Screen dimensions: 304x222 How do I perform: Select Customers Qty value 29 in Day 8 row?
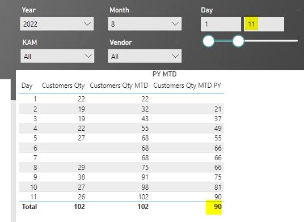pos(82,168)
